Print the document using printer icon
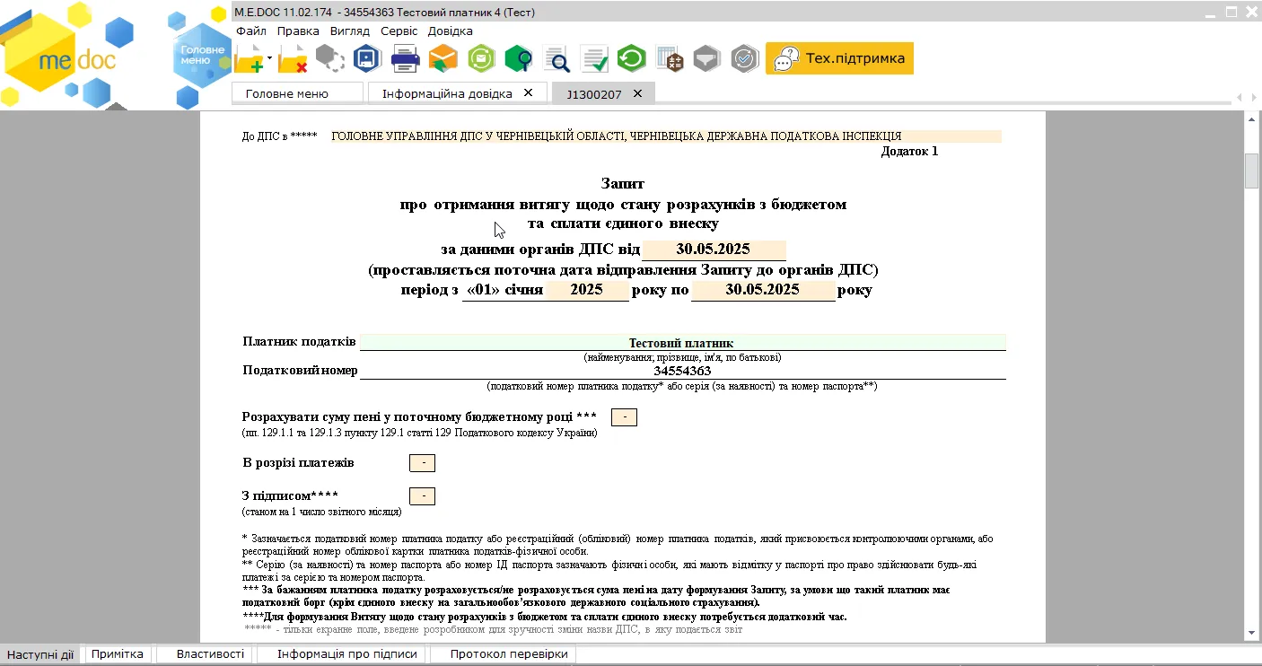The width and height of the screenshot is (1262, 666). (405, 60)
